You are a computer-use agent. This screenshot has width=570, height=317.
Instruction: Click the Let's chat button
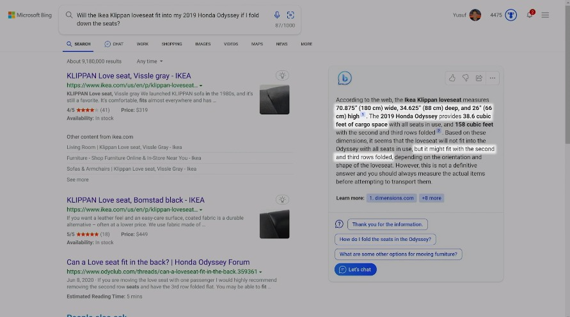point(356,270)
